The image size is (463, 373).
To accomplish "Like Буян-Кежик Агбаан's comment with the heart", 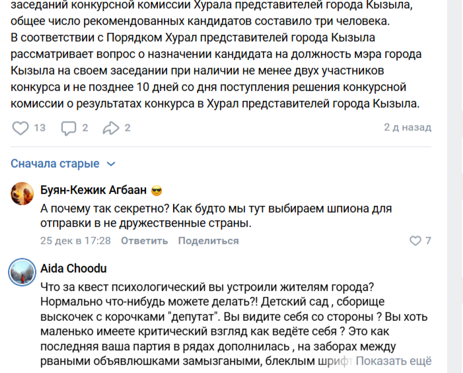I will point(415,240).
